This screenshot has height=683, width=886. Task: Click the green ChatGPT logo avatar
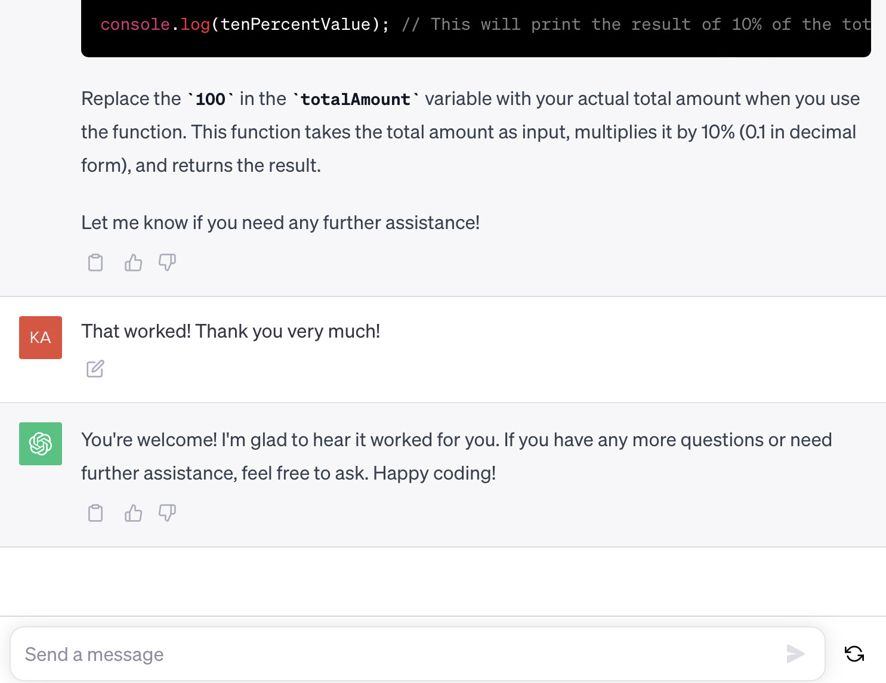41,444
